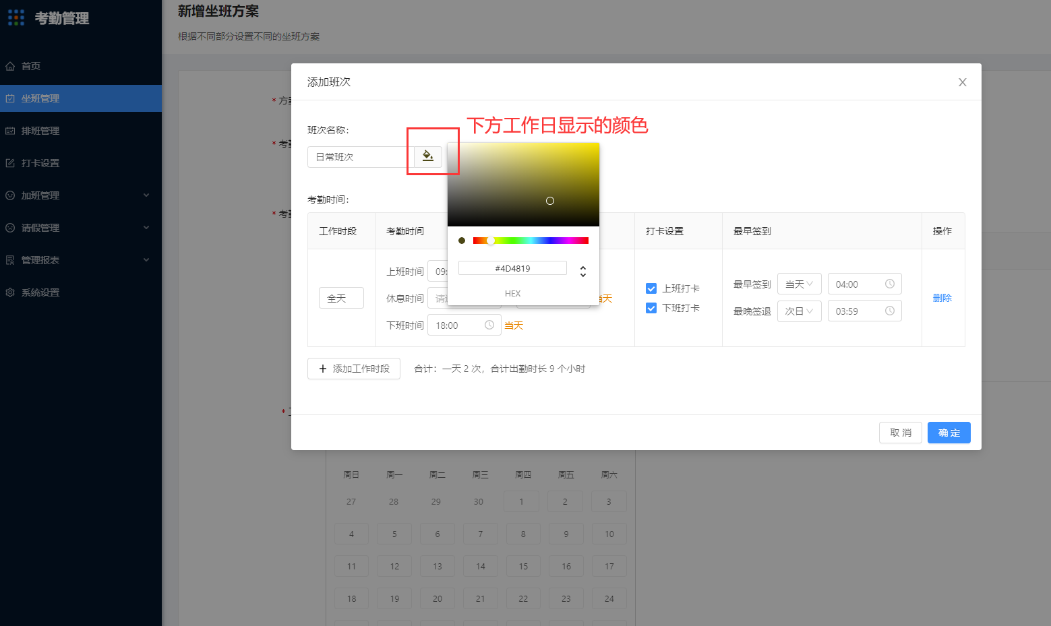Expand the 加班管理 menu chevron
The height and width of the screenshot is (626, 1051).
[x=146, y=195]
